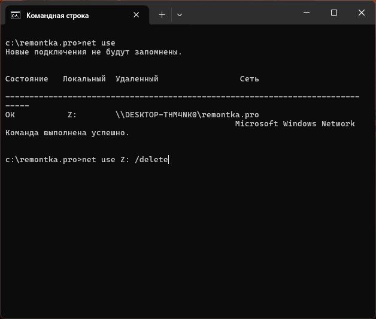Screen dimensions: 376x319
Task: Click the Удаленный column header text
Action: pyautogui.click(x=137, y=79)
